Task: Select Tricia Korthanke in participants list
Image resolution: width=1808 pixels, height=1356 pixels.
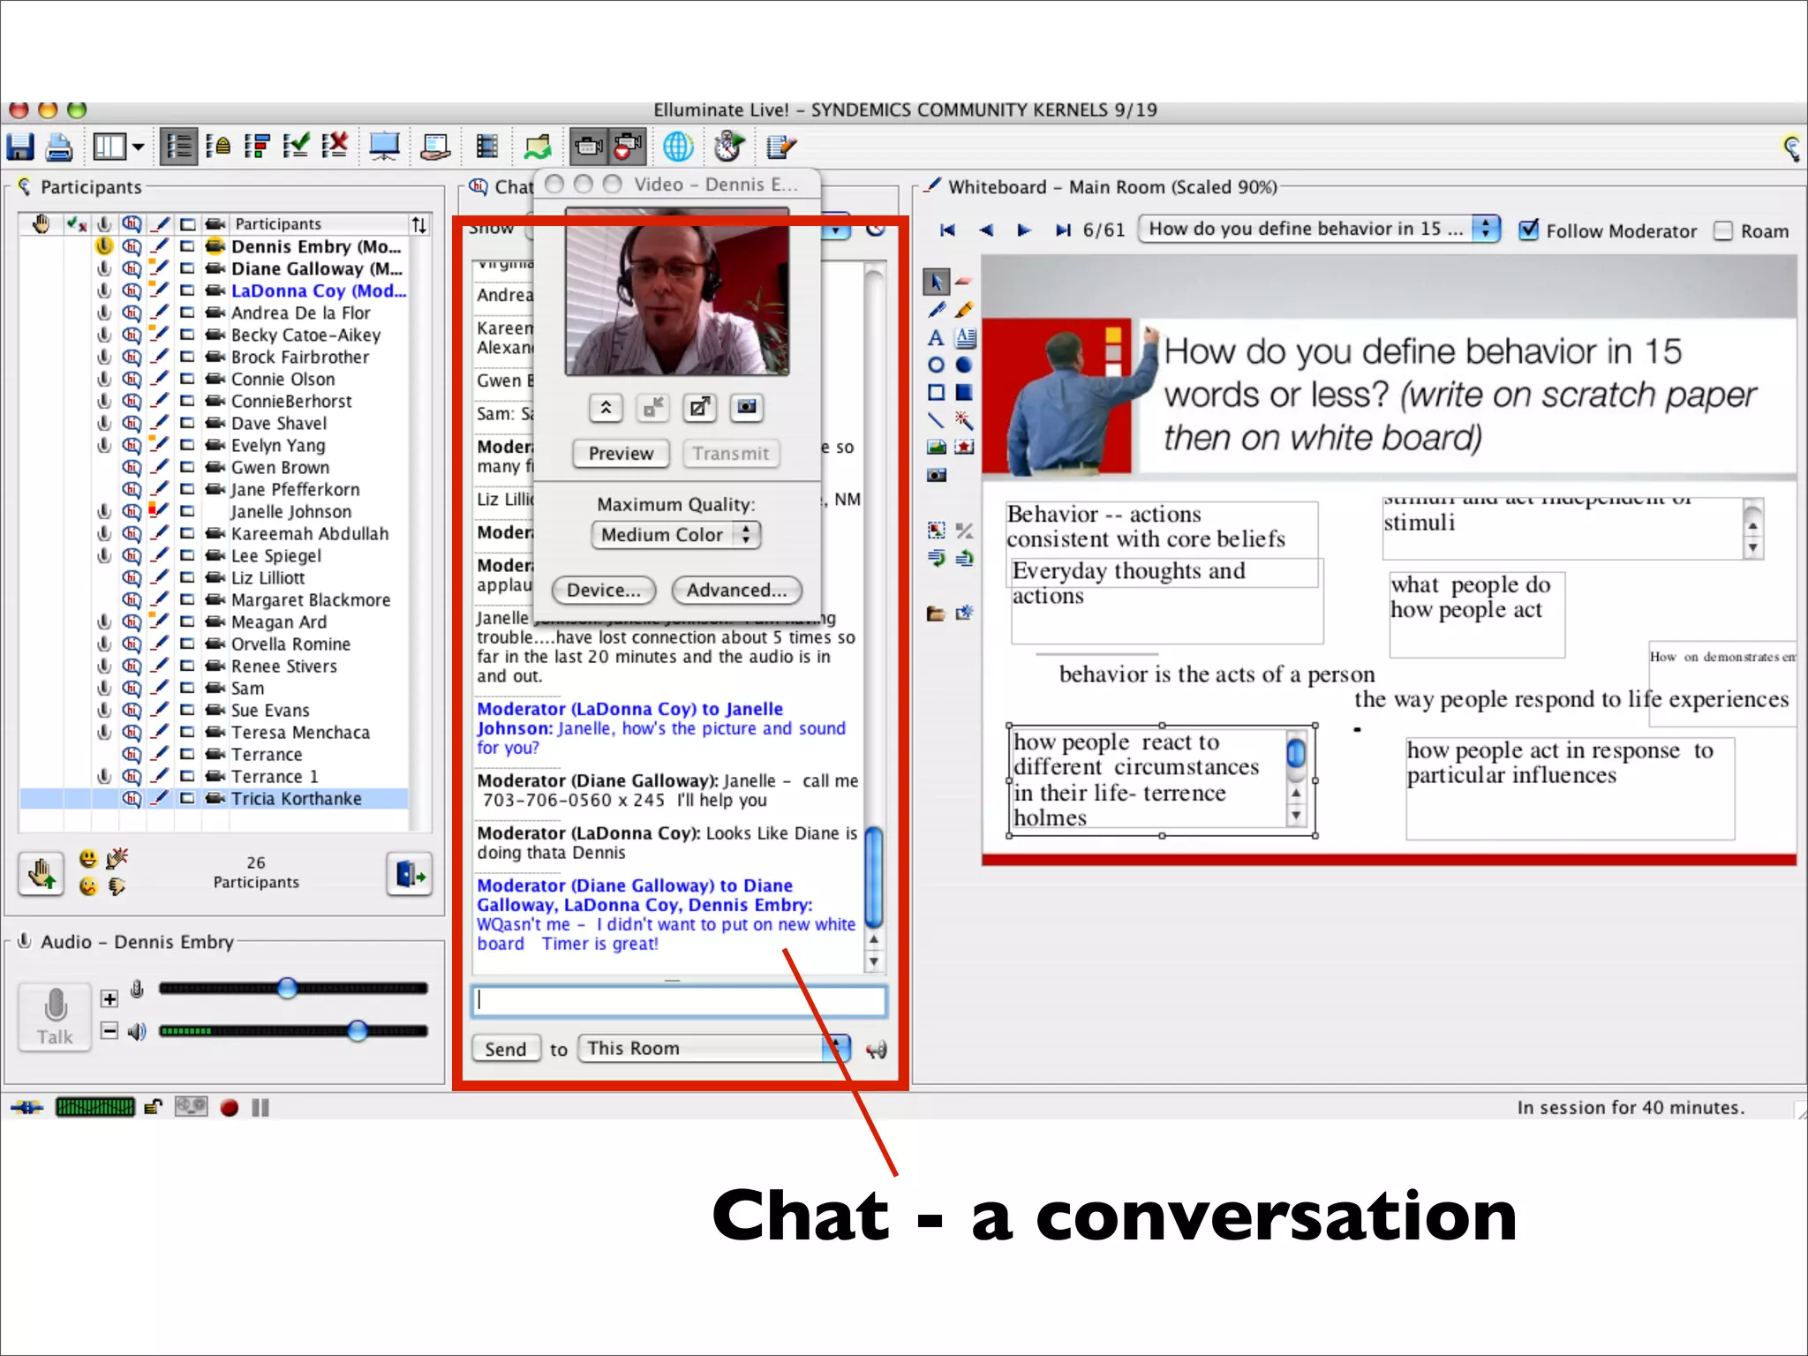Action: point(296,799)
